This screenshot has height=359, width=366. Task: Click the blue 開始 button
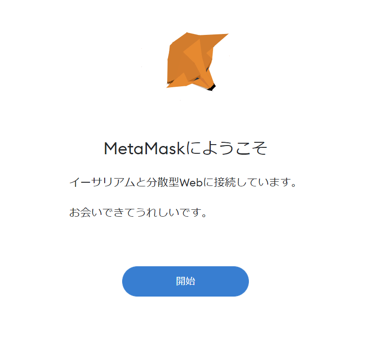click(186, 281)
